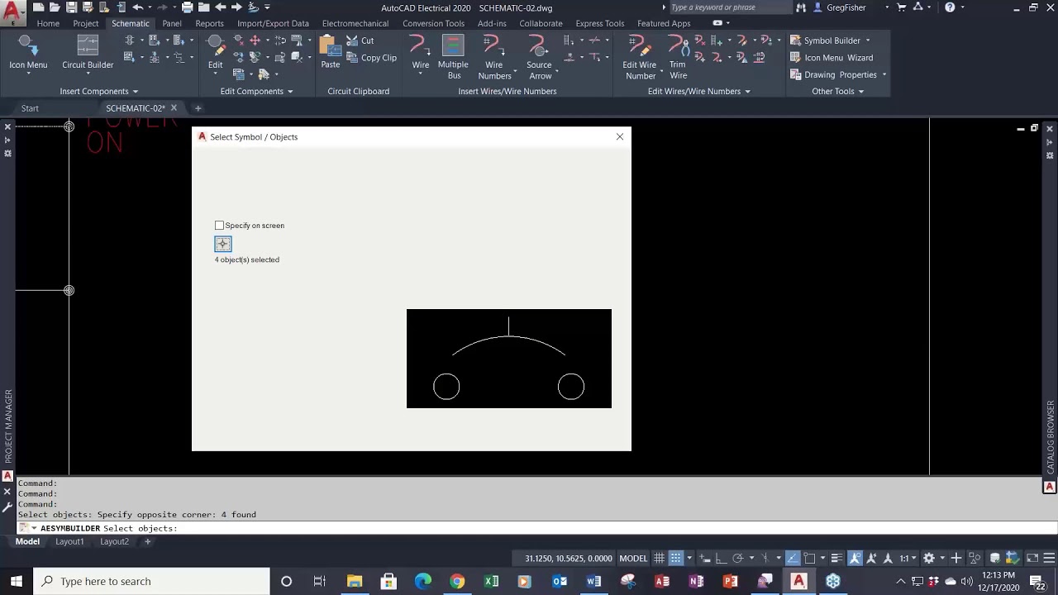1058x595 pixels.
Task: Insert a Multiple Bus
Action: pos(453,58)
